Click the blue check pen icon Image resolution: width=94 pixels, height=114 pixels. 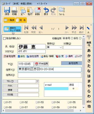coord(88,28)
